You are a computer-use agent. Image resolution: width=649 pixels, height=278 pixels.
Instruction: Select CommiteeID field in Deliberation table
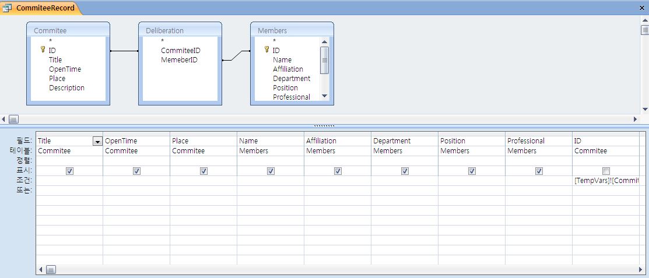pos(181,51)
